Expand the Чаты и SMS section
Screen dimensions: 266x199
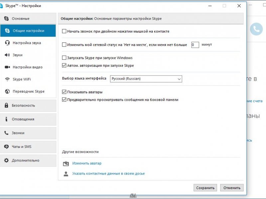(x=28, y=147)
